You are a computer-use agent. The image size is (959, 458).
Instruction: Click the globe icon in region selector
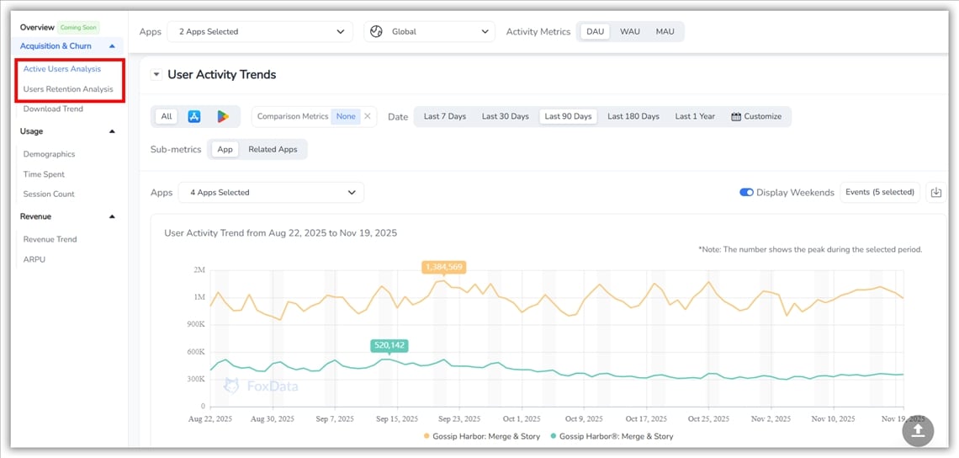tap(376, 32)
